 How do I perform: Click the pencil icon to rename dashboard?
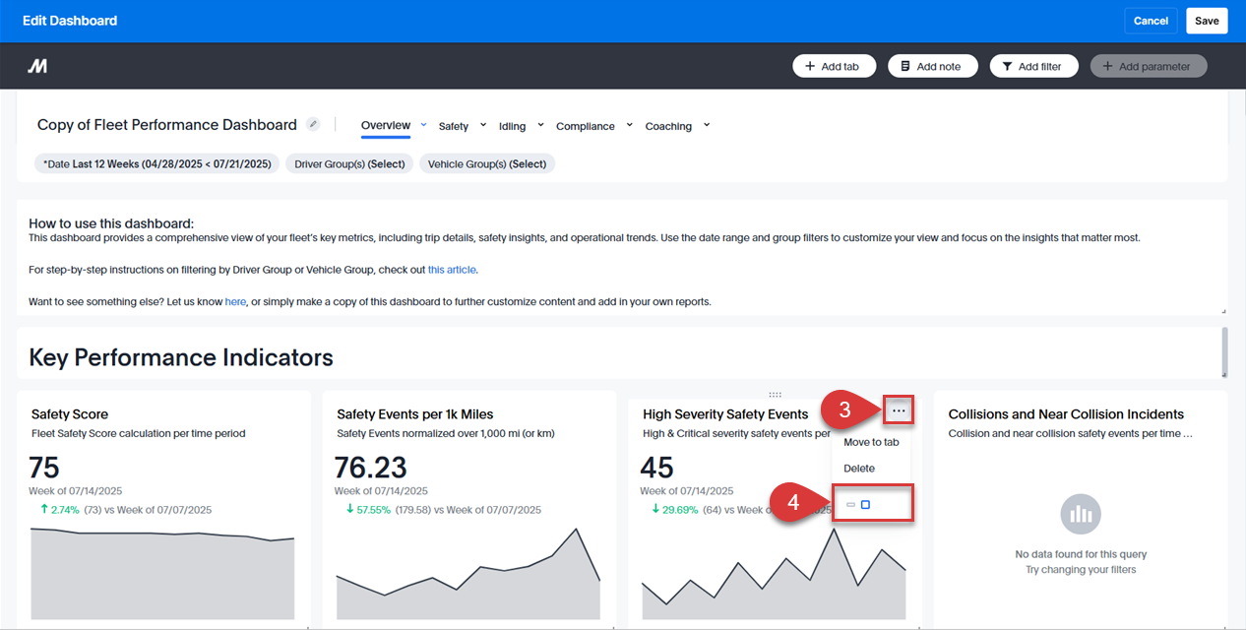(x=313, y=124)
